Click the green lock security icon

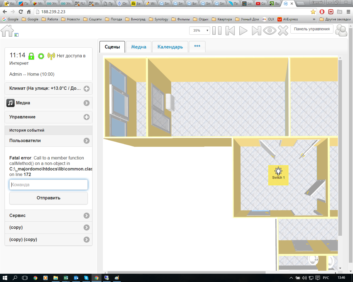(x=31, y=56)
